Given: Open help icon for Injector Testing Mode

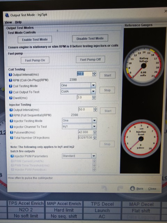Looking at the screenshot, I should [x=11, y=121].
